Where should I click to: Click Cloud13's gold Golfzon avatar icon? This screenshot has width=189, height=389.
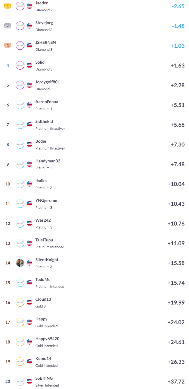pyautogui.click(x=20, y=302)
